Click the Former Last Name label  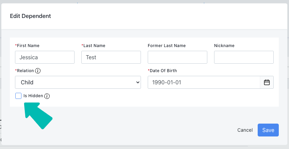tap(166, 46)
